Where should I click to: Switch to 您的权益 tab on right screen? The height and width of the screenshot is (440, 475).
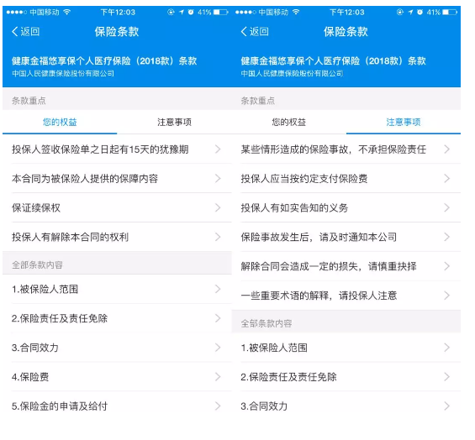[x=288, y=122]
